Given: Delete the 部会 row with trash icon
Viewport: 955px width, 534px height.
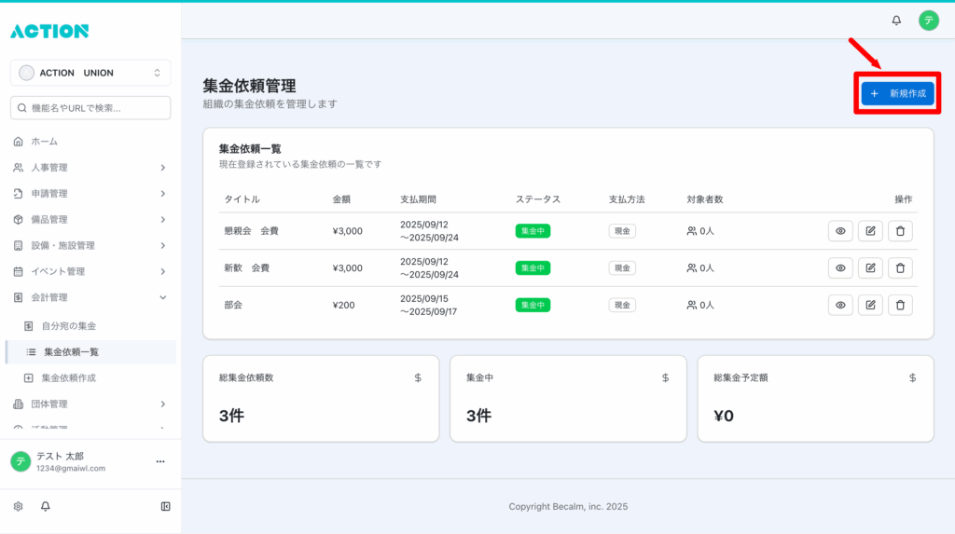Looking at the screenshot, I should coord(900,305).
